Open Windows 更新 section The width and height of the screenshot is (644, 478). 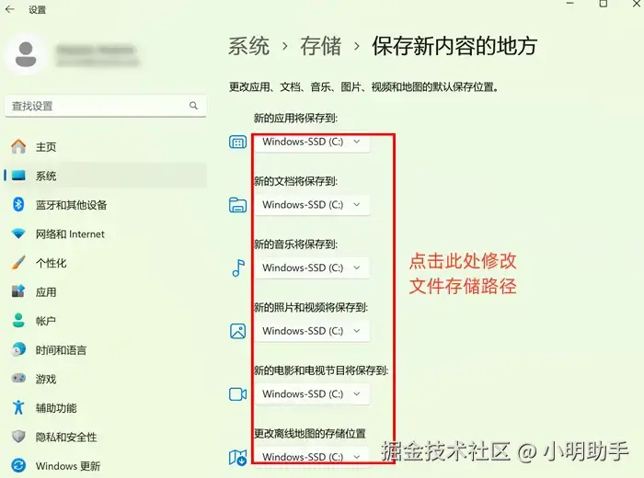pyautogui.click(x=106, y=466)
